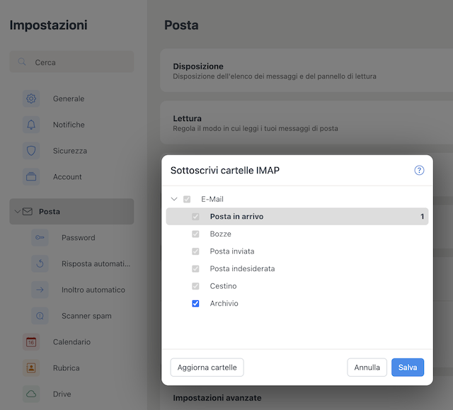The image size is (453, 410).
Task: Click the Inoltro automatico arrow icon
Action: pyautogui.click(x=40, y=290)
